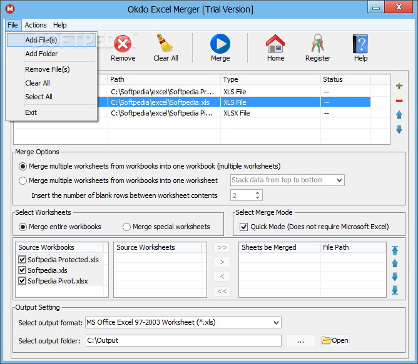418x364 pixels.
Task: Choose Merge special worksheets radio button
Action: (x=126, y=227)
